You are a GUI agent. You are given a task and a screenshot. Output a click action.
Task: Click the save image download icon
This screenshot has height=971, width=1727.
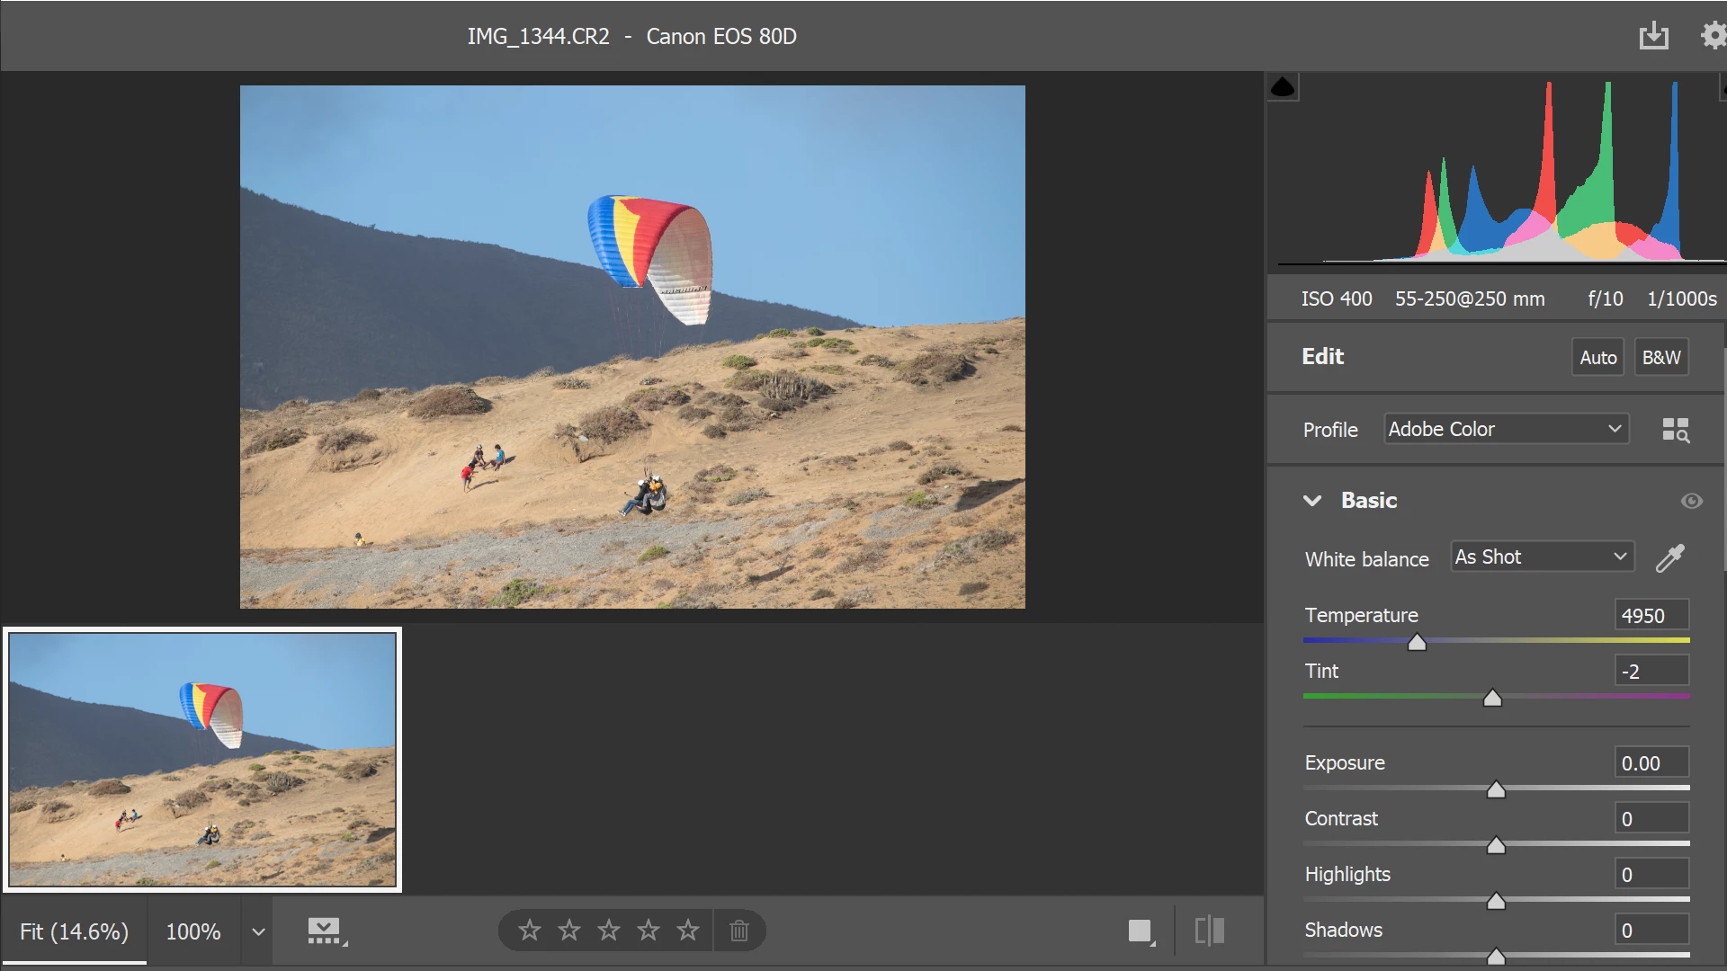click(1653, 36)
